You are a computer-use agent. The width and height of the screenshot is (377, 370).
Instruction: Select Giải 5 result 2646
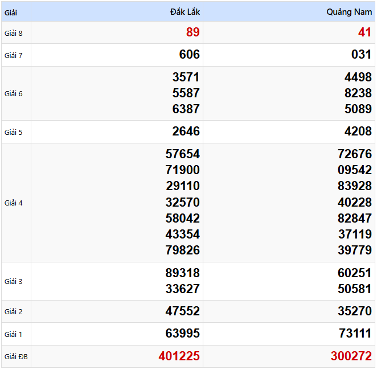(186, 131)
